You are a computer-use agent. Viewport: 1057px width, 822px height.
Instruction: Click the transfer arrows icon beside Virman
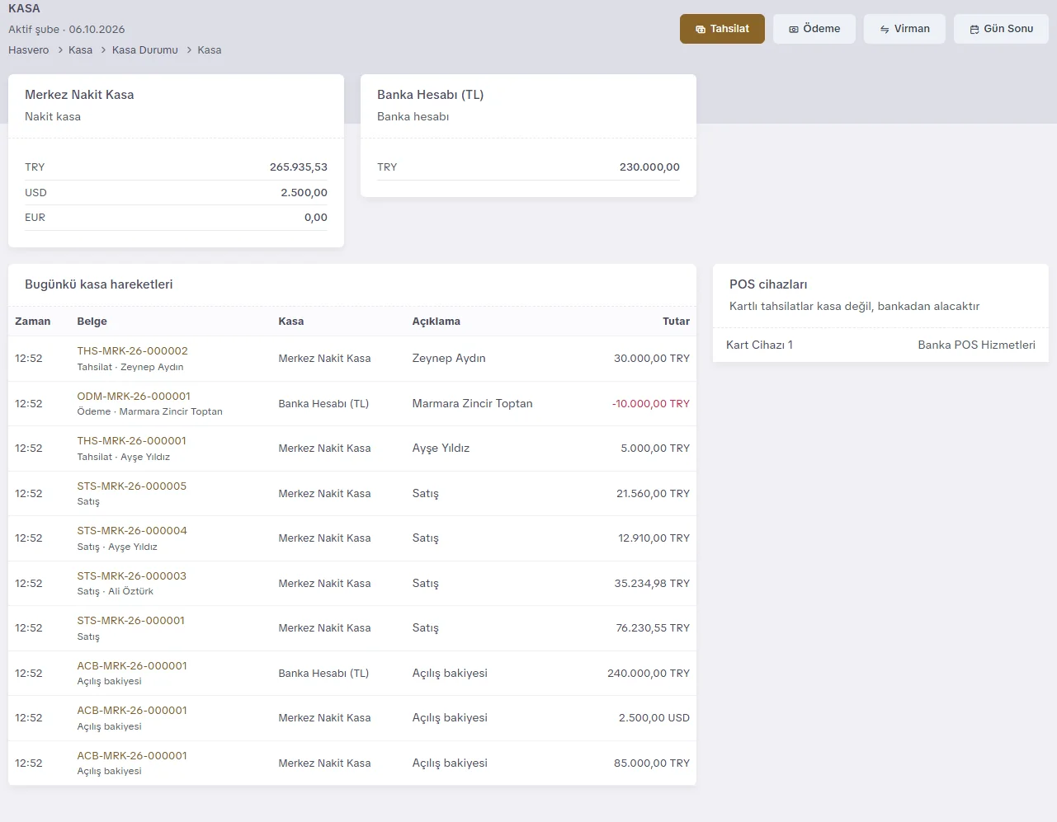click(x=885, y=29)
